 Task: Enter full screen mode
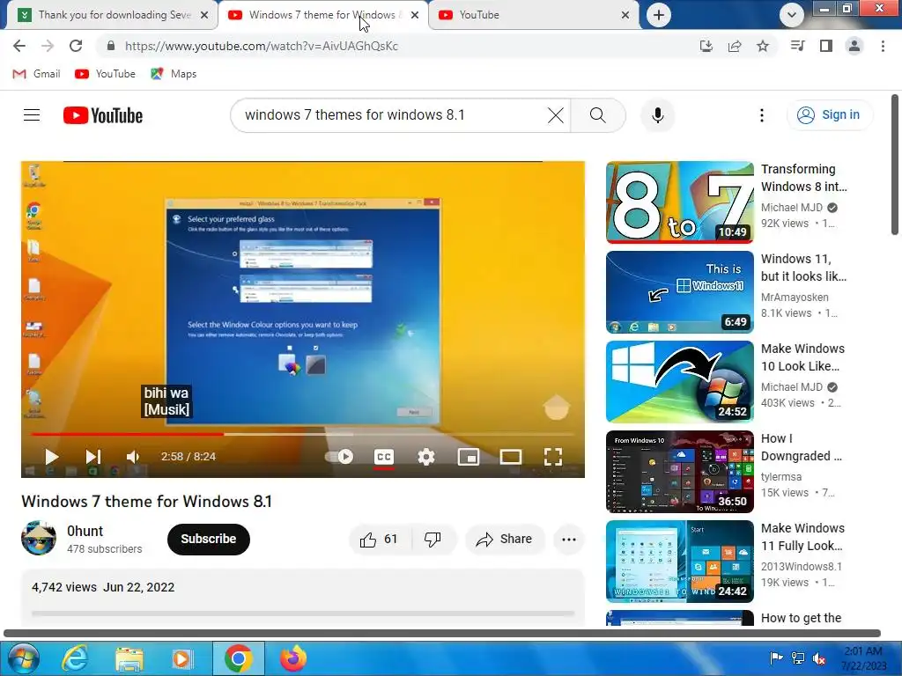pyautogui.click(x=553, y=457)
